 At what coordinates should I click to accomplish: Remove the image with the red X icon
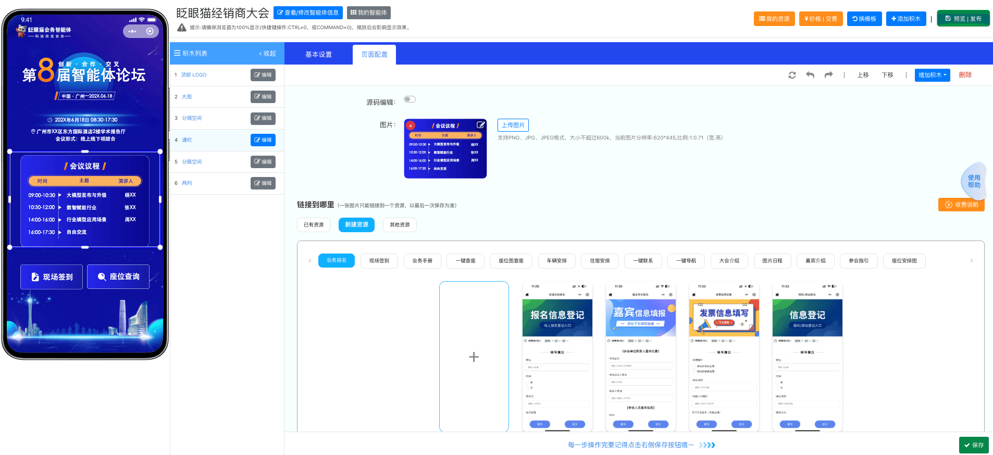tap(411, 125)
